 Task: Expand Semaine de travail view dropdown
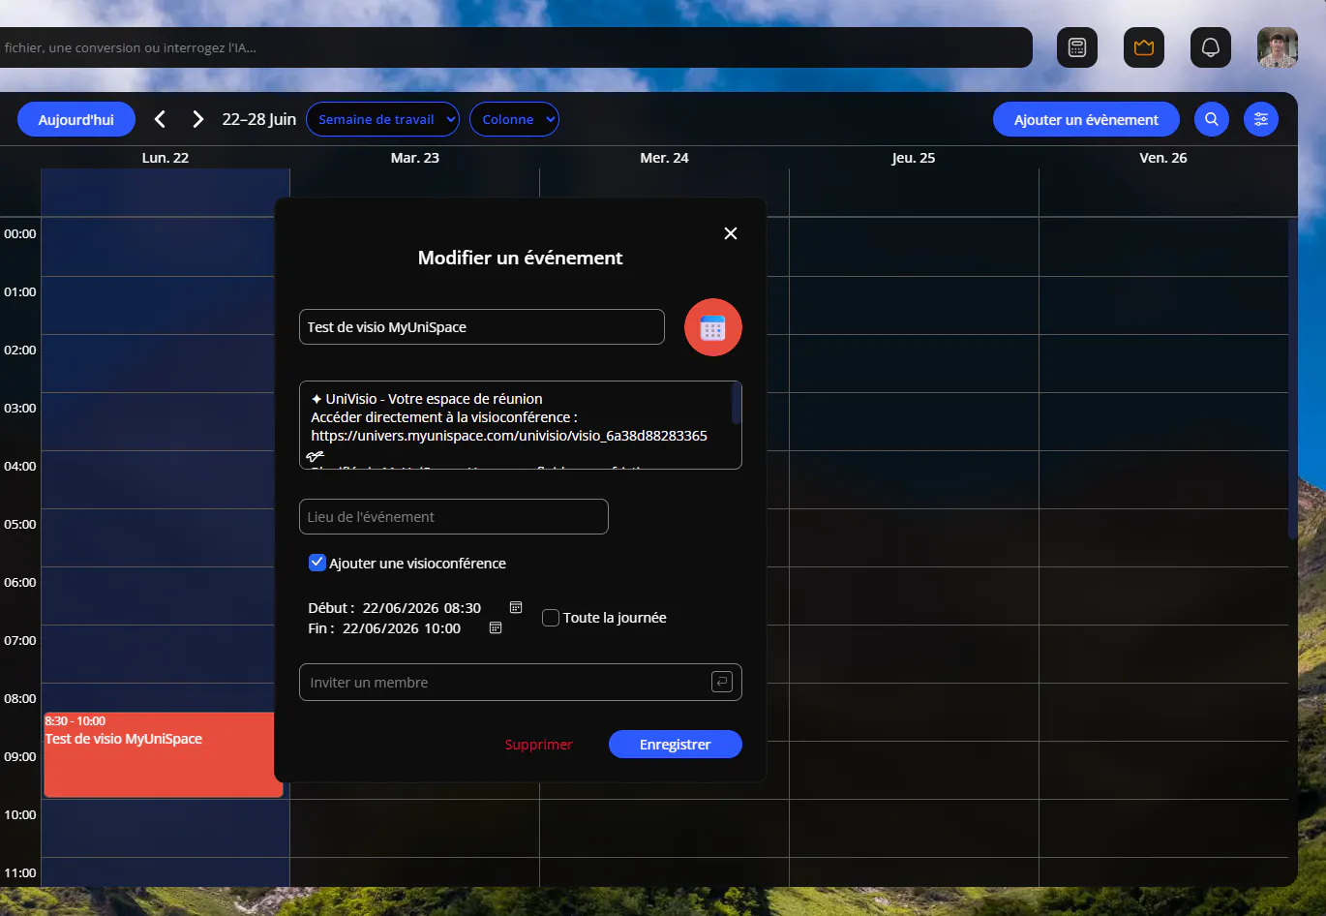[382, 119]
